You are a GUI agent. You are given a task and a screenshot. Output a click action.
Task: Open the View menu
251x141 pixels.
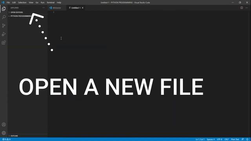(31, 3)
